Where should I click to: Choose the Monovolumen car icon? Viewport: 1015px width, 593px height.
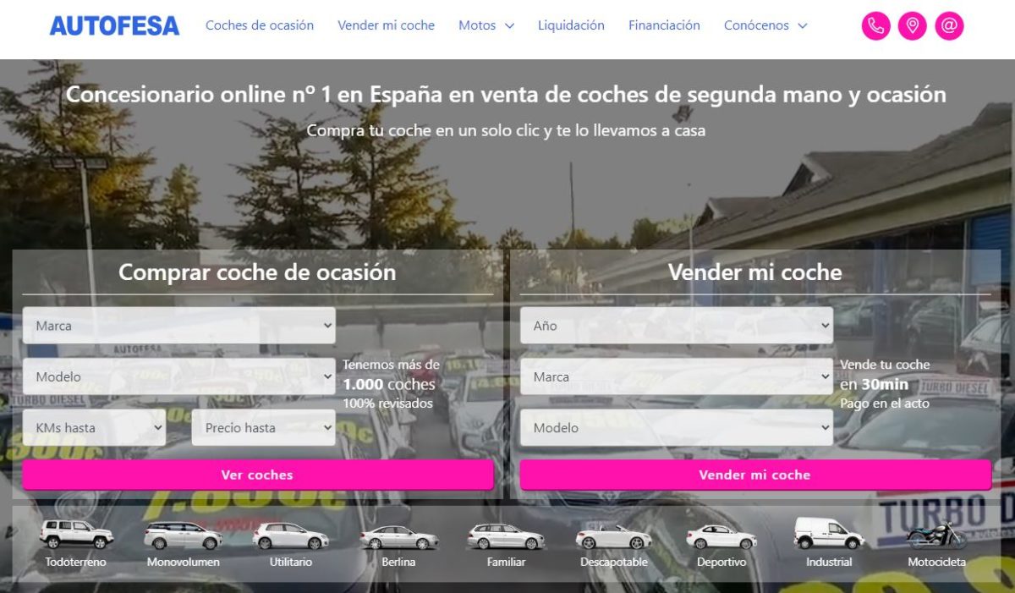pos(183,536)
